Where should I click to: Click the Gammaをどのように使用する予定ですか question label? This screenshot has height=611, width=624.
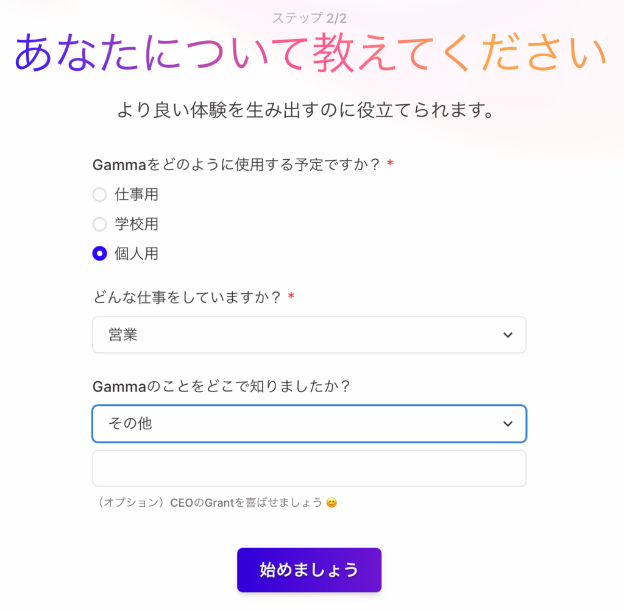[236, 165]
